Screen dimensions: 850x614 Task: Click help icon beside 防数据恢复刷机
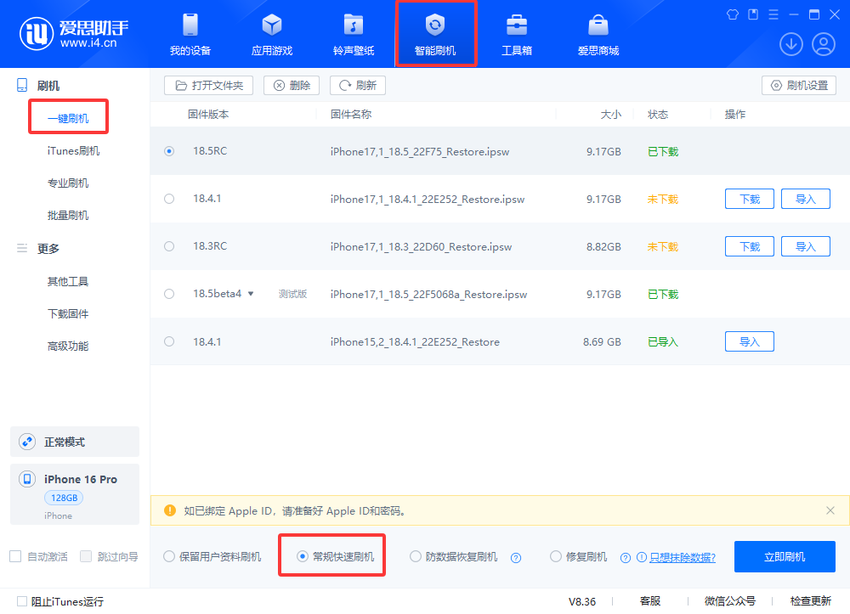tap(515, 558)
